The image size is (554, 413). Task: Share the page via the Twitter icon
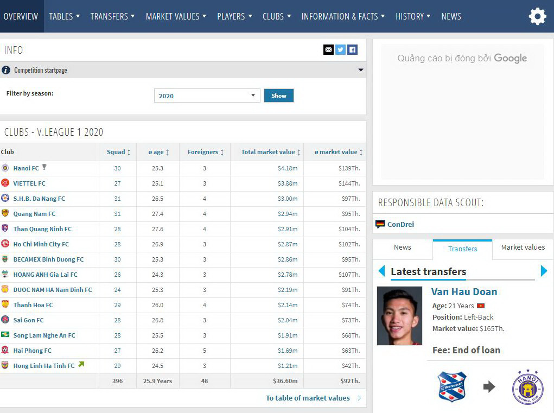point(340,49)
